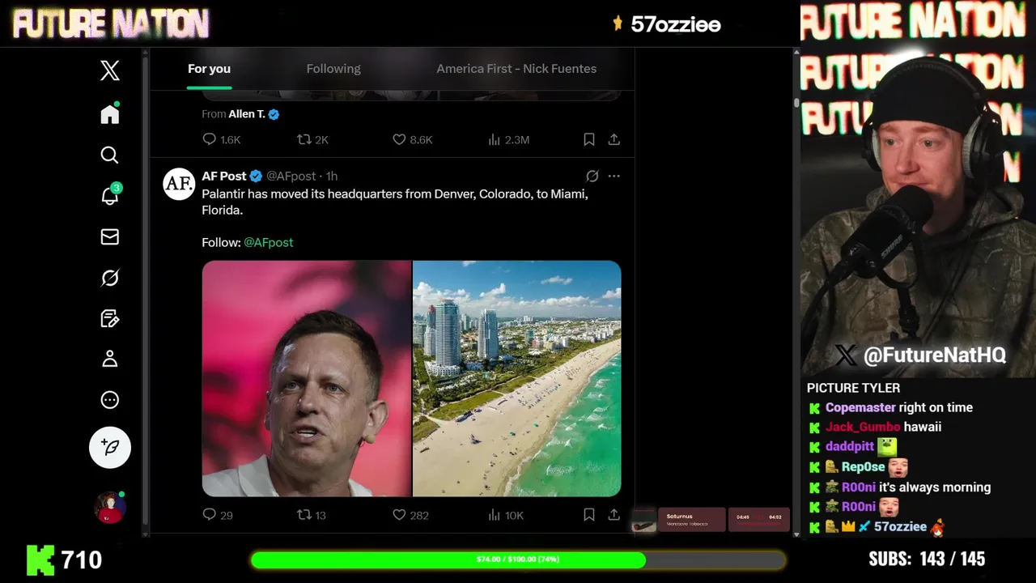The height and width of the screenshot is (583, 1036).
Task: Click Rep0se username in chat
Action: (863, 467)
